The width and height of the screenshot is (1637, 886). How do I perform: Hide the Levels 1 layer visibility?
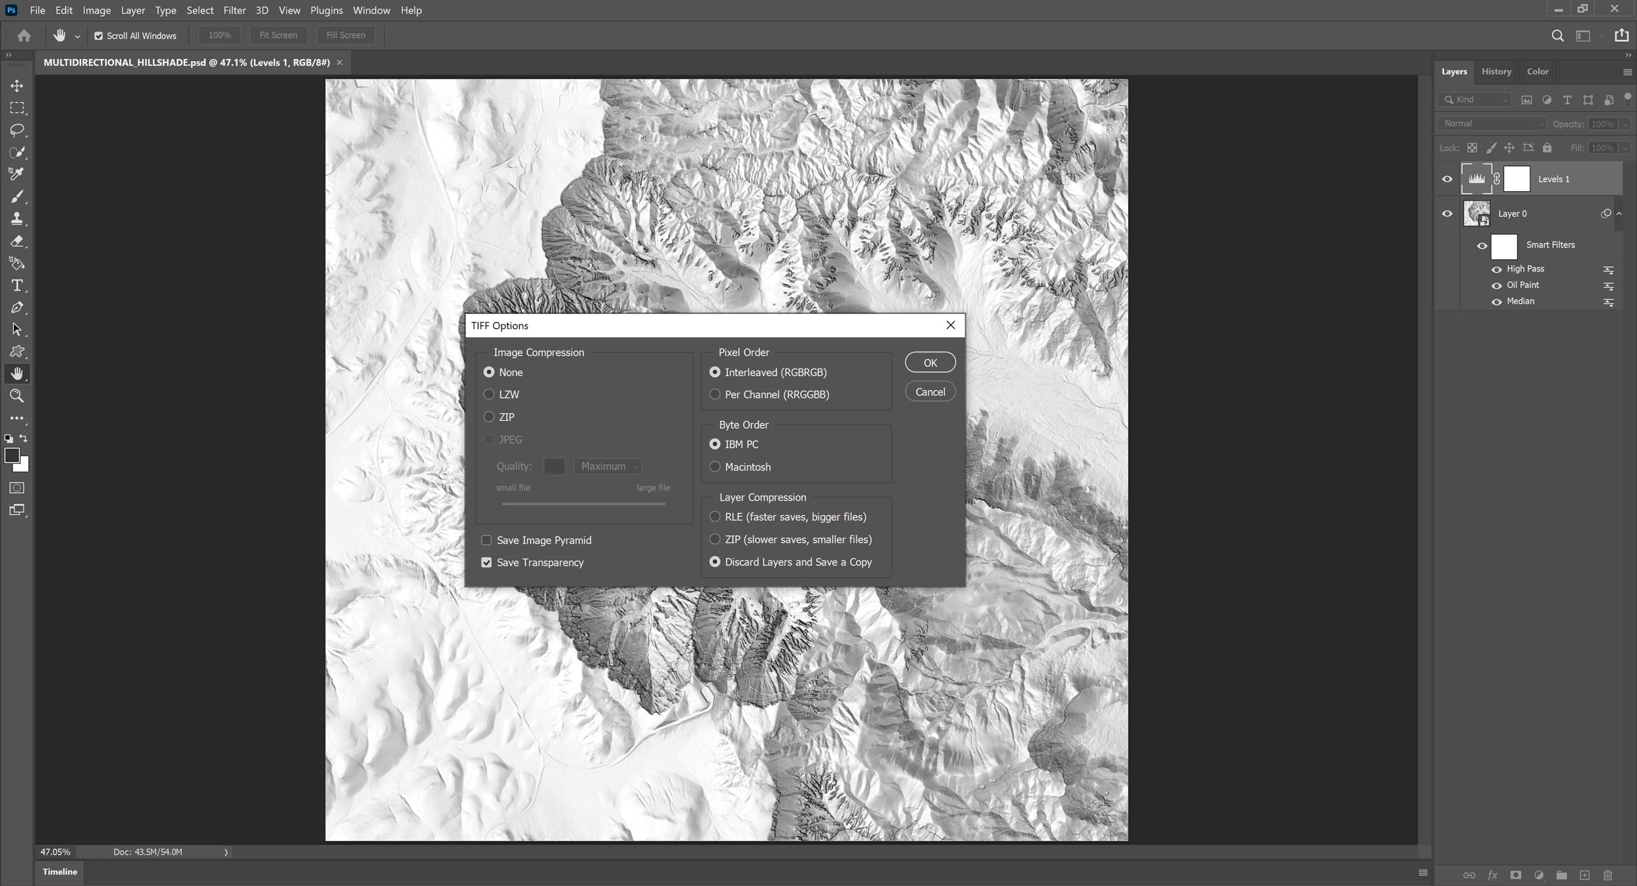(1447, 179)
